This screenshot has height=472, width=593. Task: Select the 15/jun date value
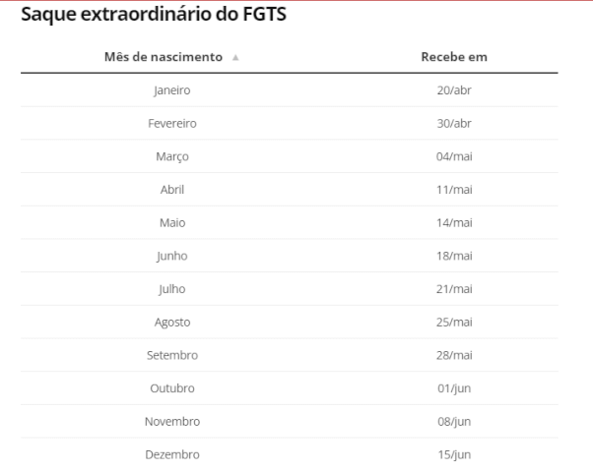(454, 454)
